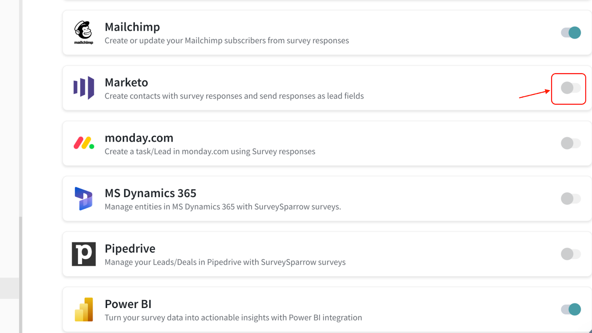Image resolution: width=592 pixels, height=333 pixels.
Task: Click the Power BI yellow bars logo
Action: coord(84,309)
